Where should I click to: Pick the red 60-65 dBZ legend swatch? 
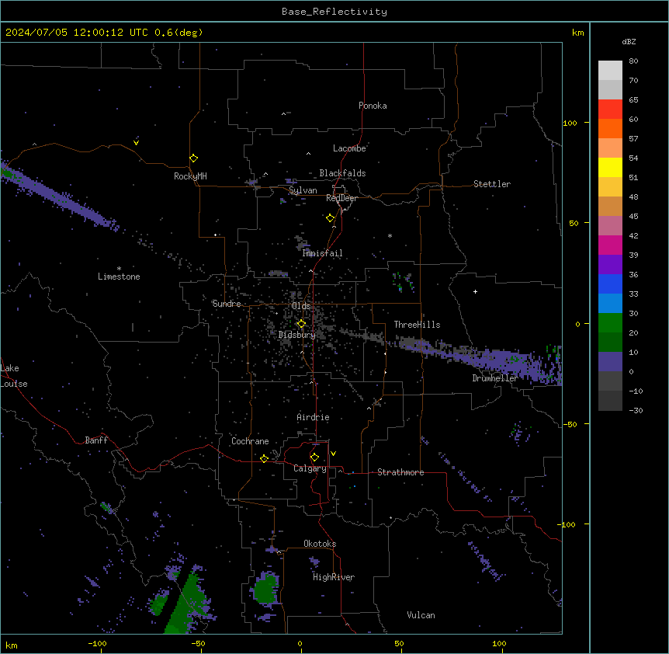[610, 110]
